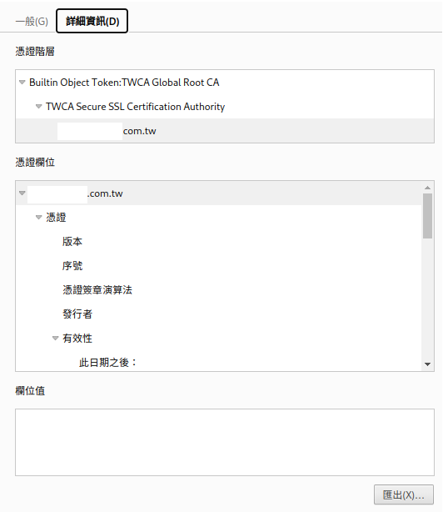Select the 發行者 field
Screen dimensions: 443x512
coord(77,314)
